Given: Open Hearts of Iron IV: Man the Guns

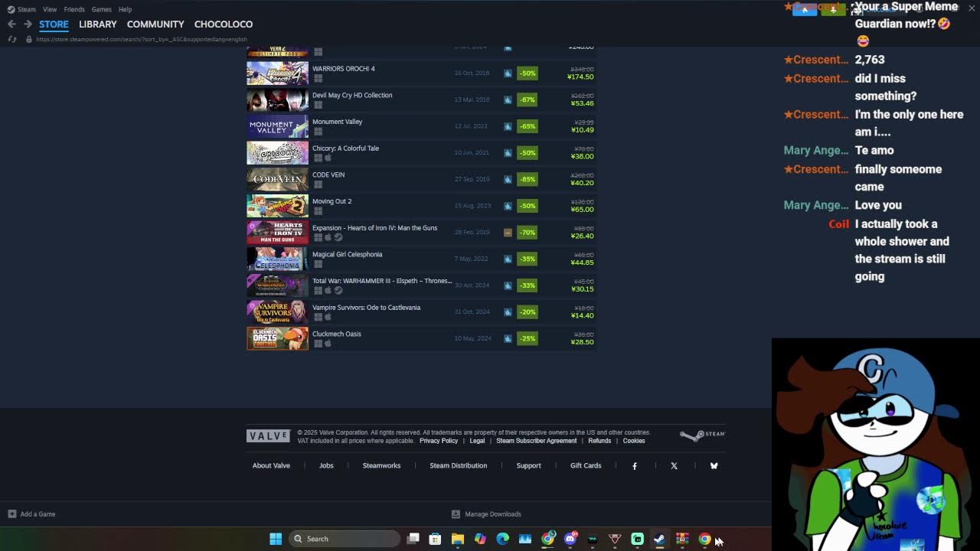Looking at the screenshot, I should pyautogui.click(x=421, y=233).
